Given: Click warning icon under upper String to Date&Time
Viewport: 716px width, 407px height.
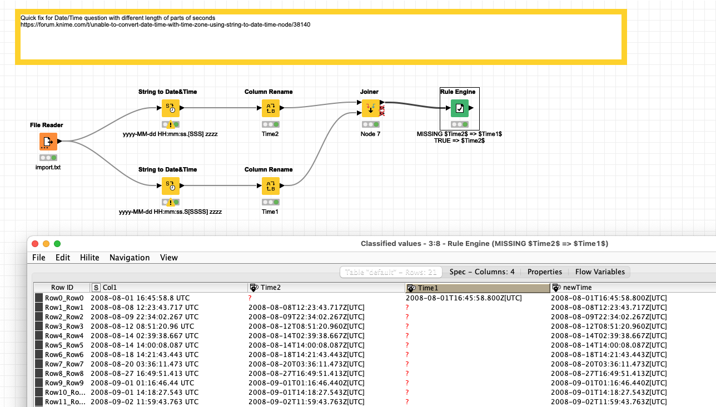Looking at the screenshot, I should coord(171,125).
